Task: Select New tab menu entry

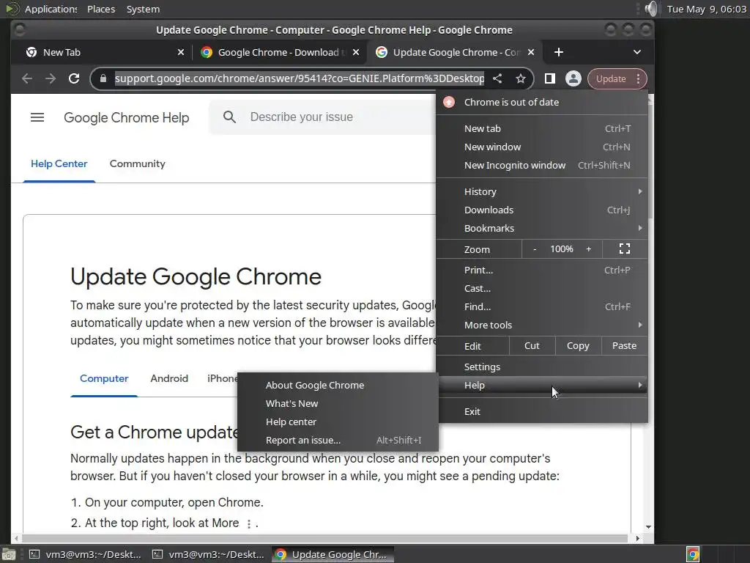Action: coord(543,128)
